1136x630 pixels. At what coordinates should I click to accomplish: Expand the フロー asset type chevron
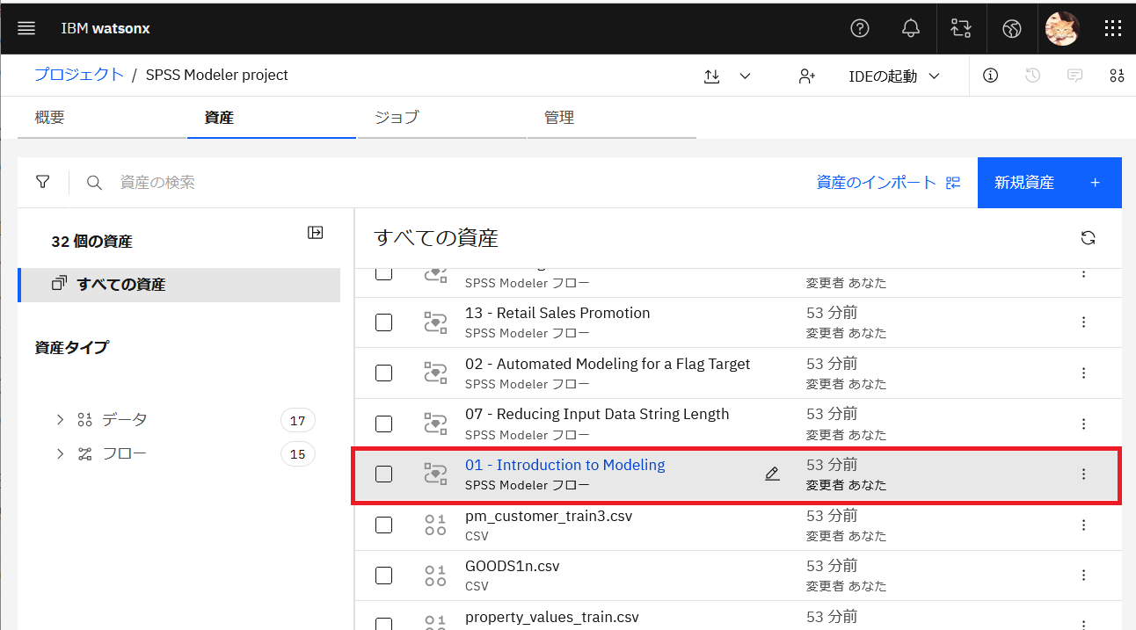click(x=60, y=454)
